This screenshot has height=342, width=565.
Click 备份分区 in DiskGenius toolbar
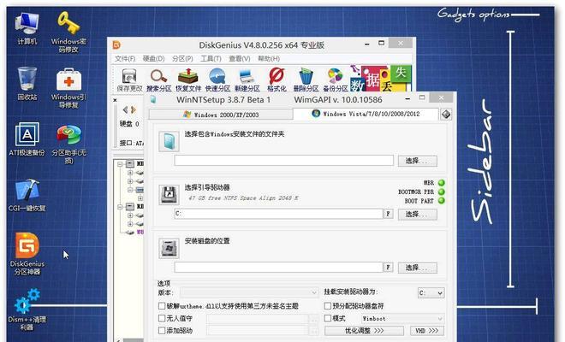coord(335,80)
